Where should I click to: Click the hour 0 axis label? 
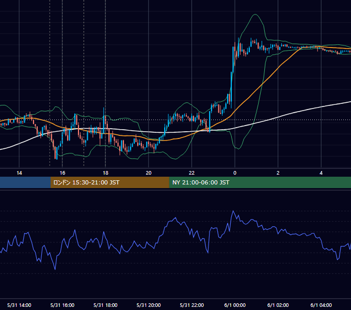pyautogui.click(x=235, y=173)
